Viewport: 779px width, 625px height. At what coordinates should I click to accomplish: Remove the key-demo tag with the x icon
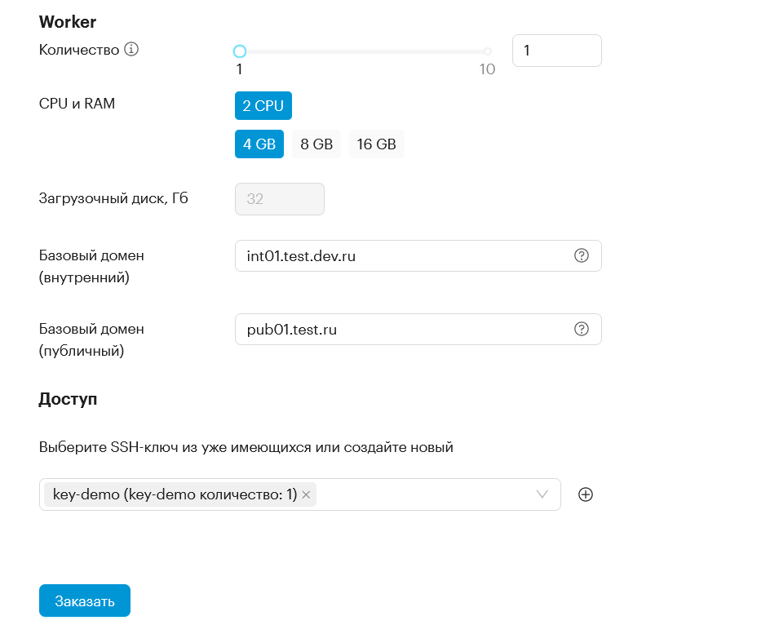[x=306, y=494]
